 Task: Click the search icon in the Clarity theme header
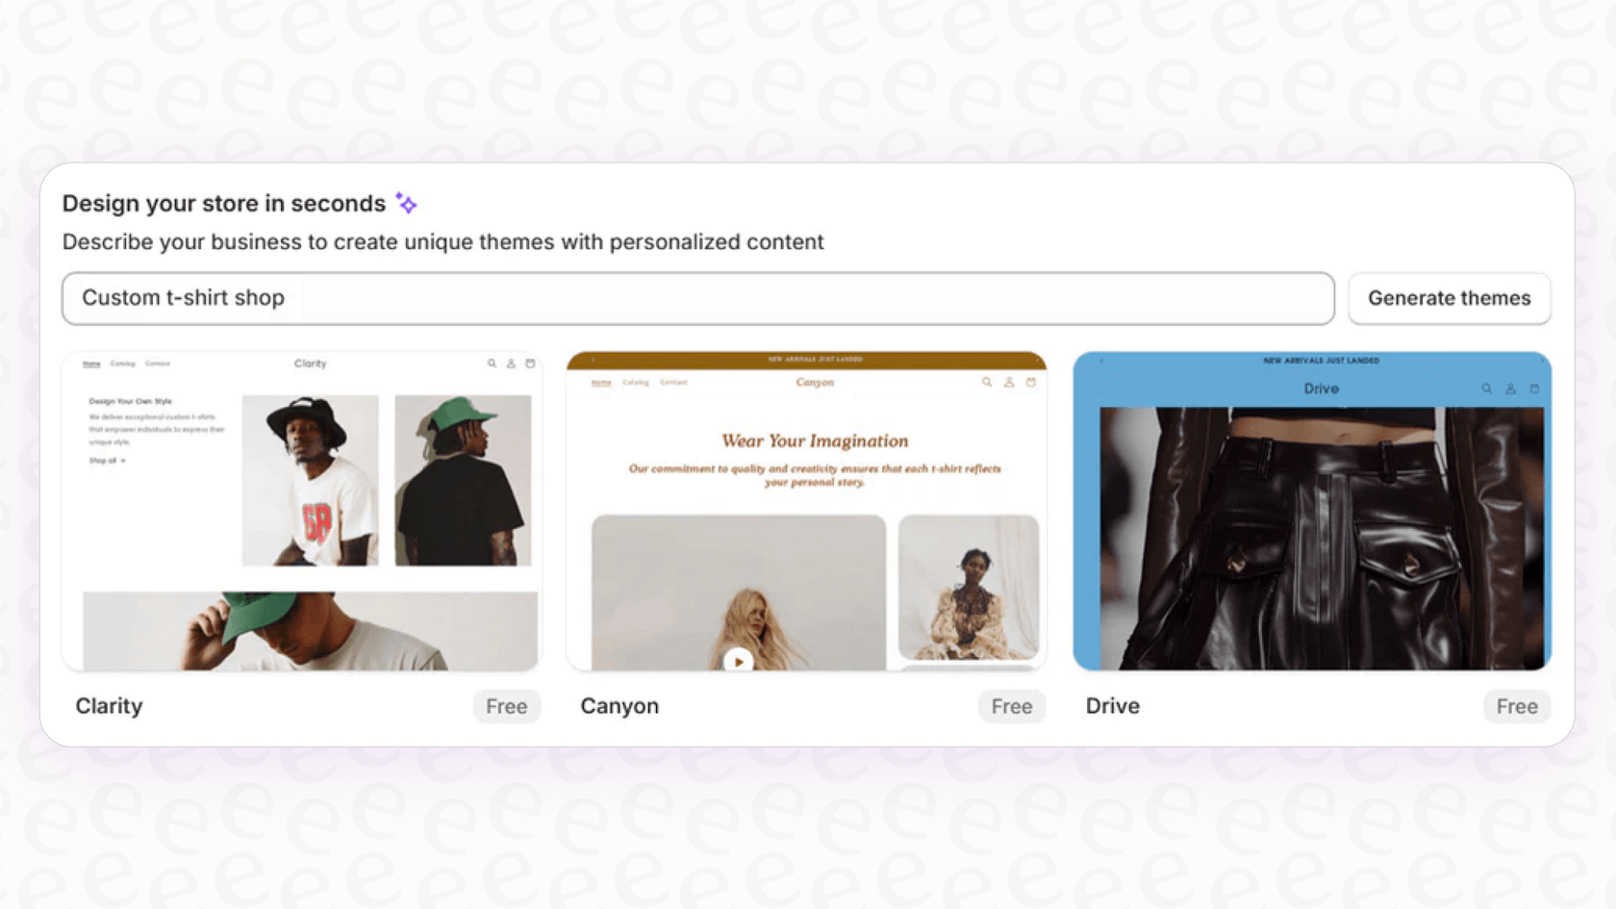point(491,363)
